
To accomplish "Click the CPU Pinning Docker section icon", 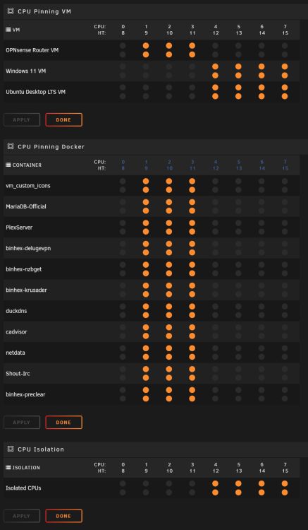I will pyautogui.click(x=11, y=146).
